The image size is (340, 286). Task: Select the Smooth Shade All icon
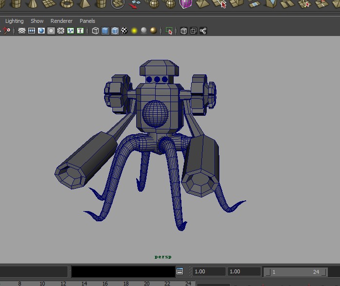pos(105,31)
